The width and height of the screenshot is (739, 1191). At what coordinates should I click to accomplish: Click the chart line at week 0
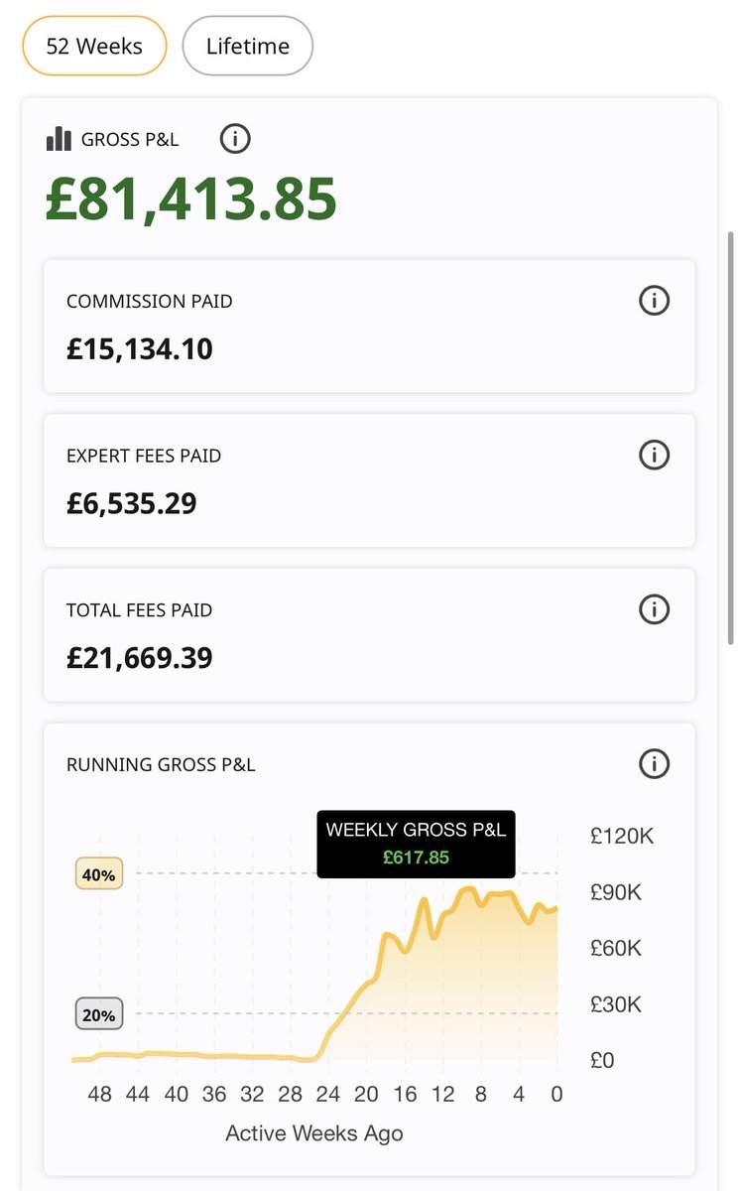(x=556, y=907)
